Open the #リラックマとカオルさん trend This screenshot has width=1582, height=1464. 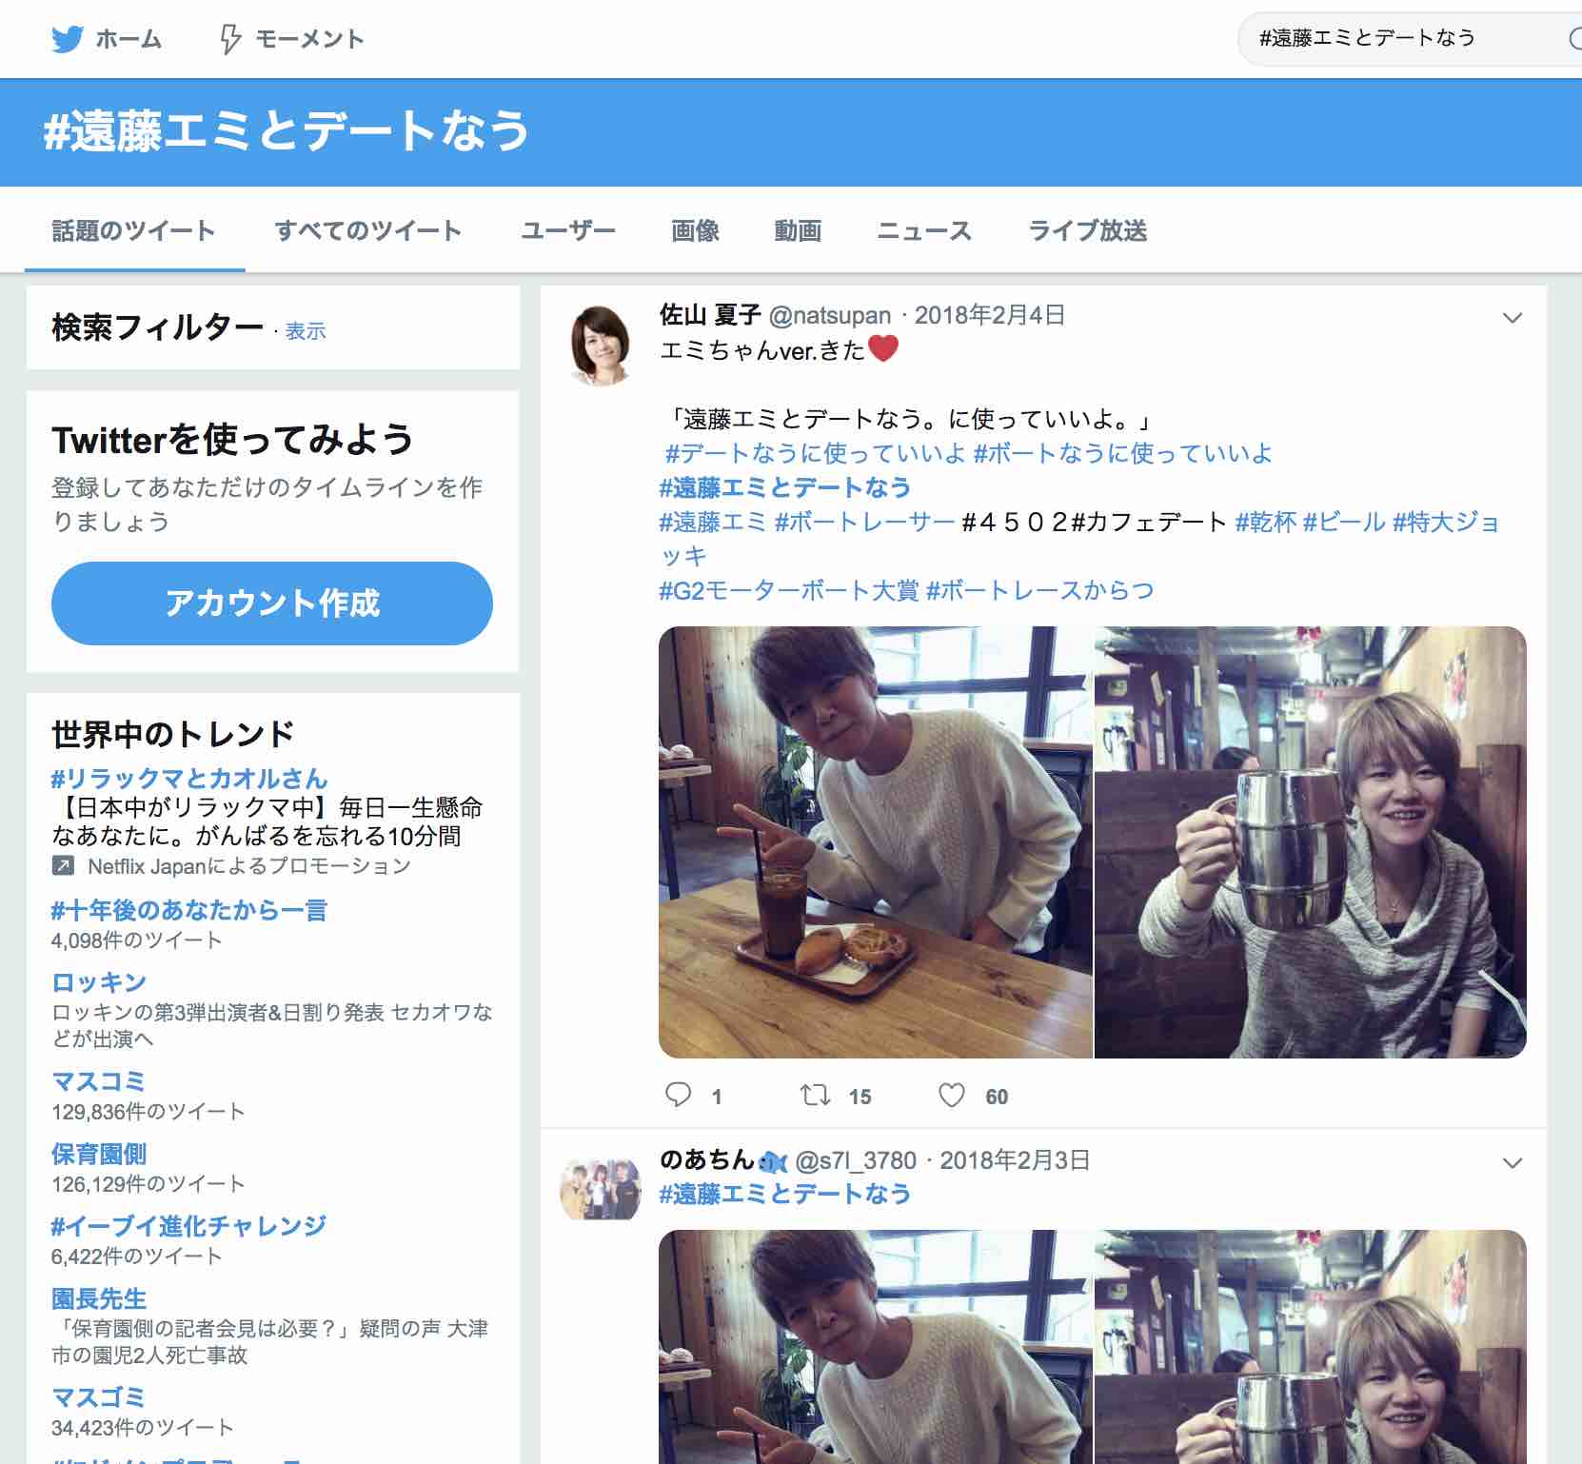tap(189, 779)
